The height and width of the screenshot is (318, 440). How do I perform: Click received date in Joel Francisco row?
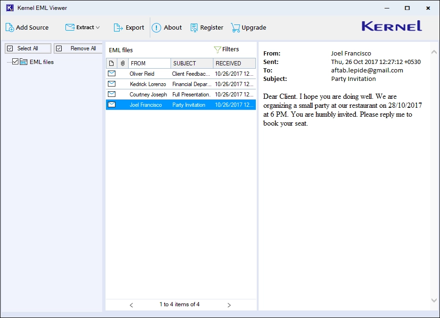[234, 105]
